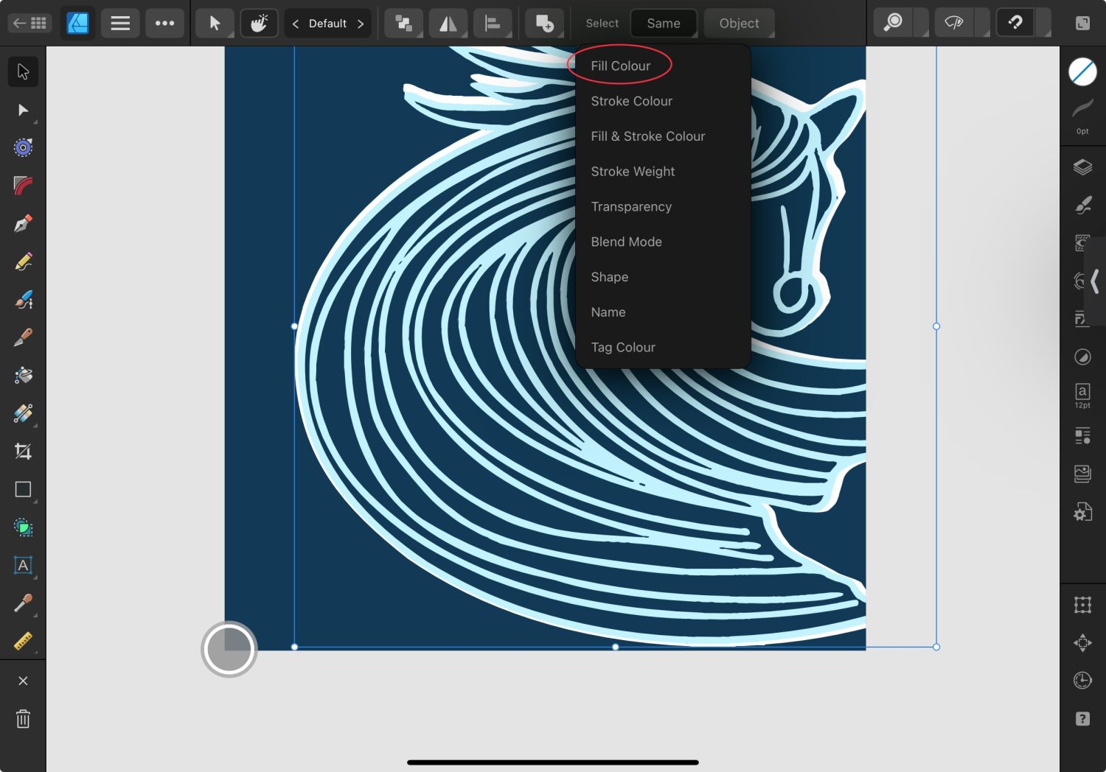Open the colour well swatch
Image resolution: width=1106 pixels, height=772 pixels.
click(1082, 71)
